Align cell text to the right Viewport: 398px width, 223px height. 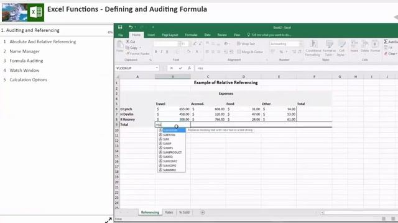coord(218,52)
